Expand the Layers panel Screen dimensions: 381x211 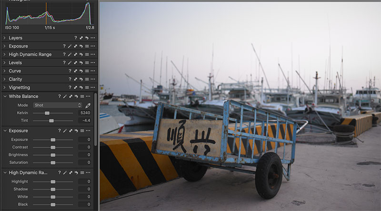click(4, 38)
